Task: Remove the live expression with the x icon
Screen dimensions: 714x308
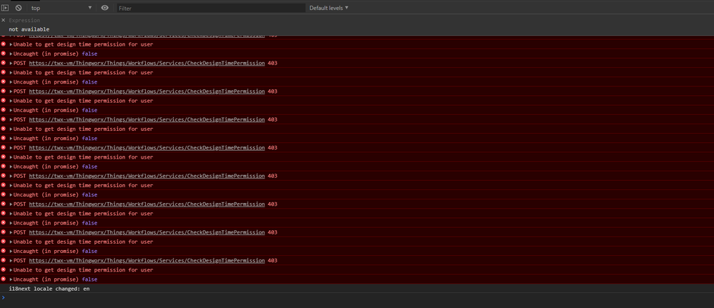Action: (x=3, y=20)
